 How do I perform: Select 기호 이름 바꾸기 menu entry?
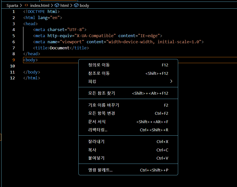128,105
